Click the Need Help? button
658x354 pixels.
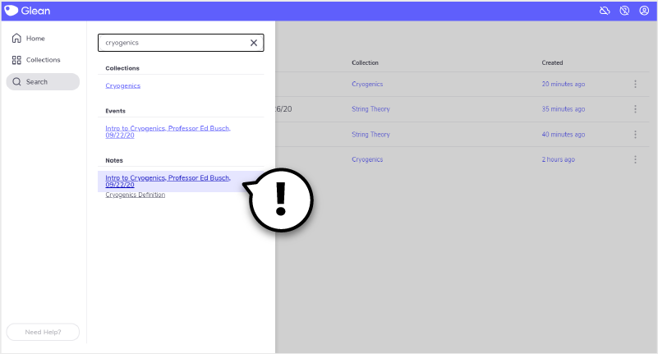click(x=43, y=332)
